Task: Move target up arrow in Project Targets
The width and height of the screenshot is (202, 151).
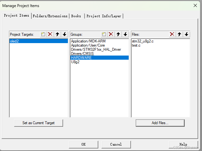Action: pos(57,34)
